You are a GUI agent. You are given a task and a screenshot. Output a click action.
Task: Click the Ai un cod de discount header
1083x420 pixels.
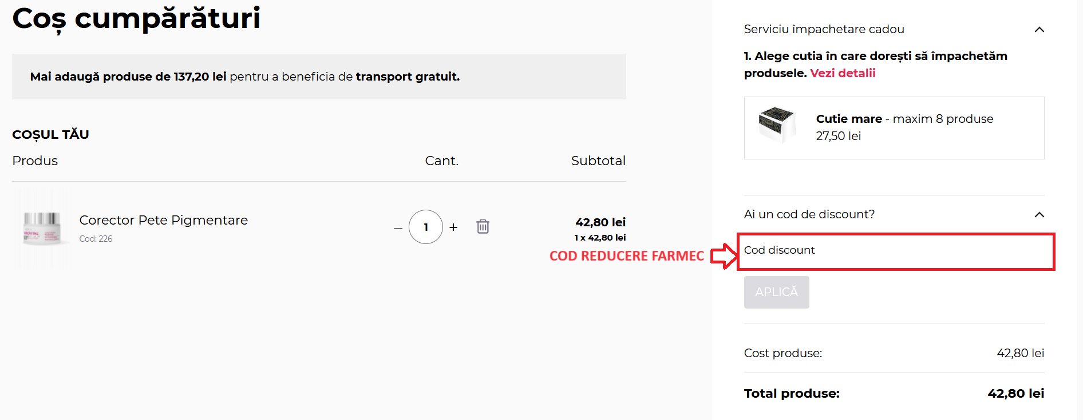[809, 214]
